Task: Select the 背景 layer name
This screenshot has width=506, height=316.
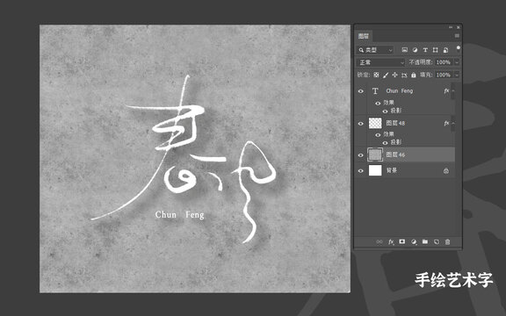Action: 392,170
